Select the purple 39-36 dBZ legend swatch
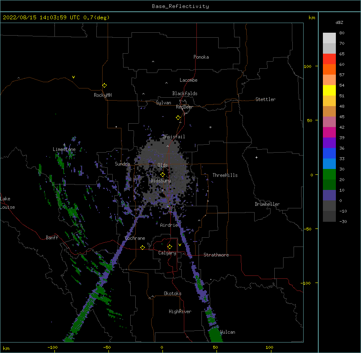The height and width of the screenshot is (353, 361). point(329,143)
